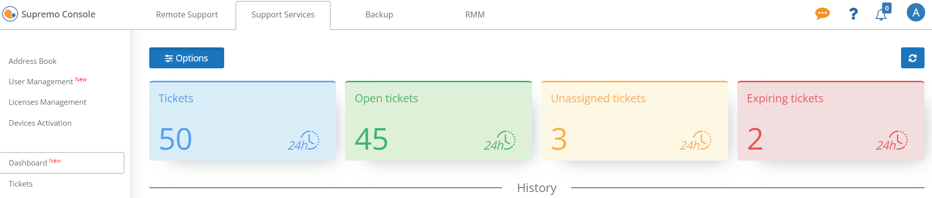This screenshot has height=198, width=932.
Task: Toggle 24h icon on Tickets card
Action: pos(304,141)
